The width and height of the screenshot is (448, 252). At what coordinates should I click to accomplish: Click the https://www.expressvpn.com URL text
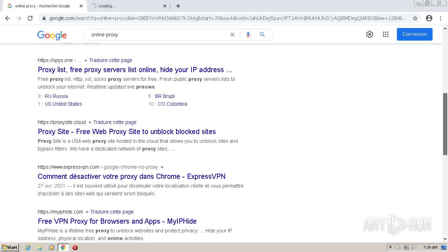[68, 167]
